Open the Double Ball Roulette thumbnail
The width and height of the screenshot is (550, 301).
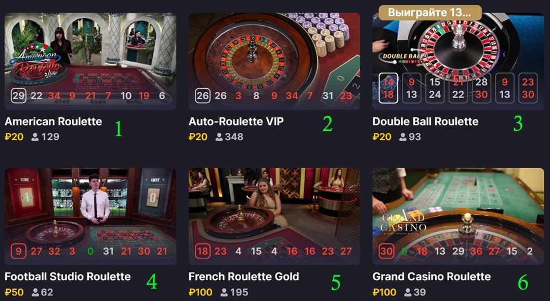pyautogui.click(x=458, y=61)
